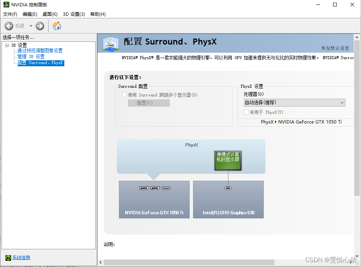Close the NVIDIA 控制面板 window
This screenshot has width=362, height=267.
tap(352, 5)
